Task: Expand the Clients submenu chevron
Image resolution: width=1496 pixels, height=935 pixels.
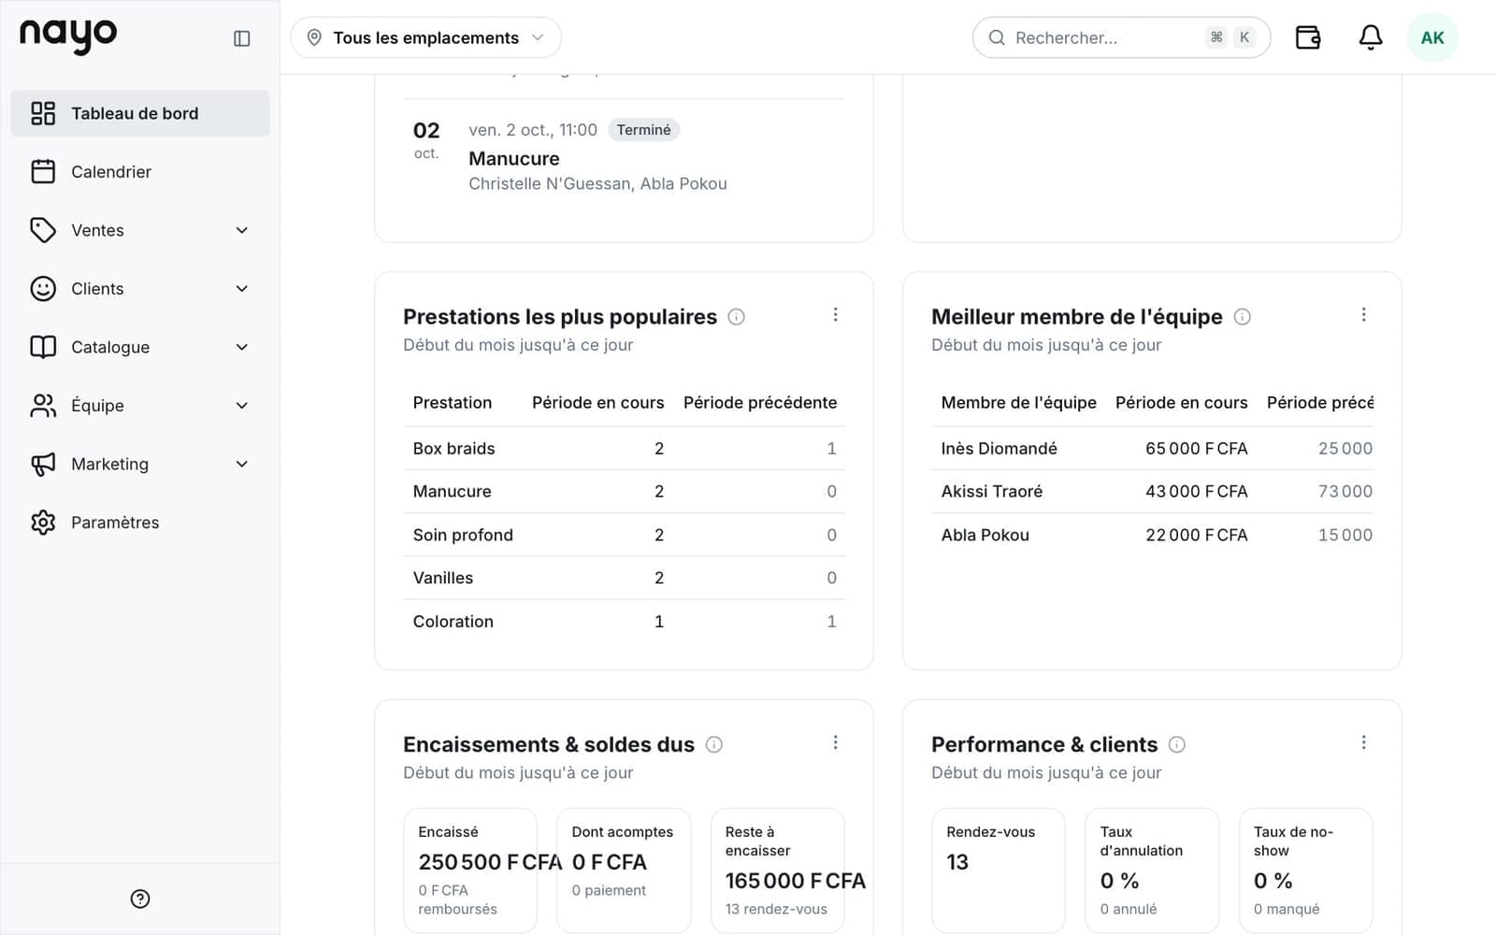Action: tap(242, 289)
